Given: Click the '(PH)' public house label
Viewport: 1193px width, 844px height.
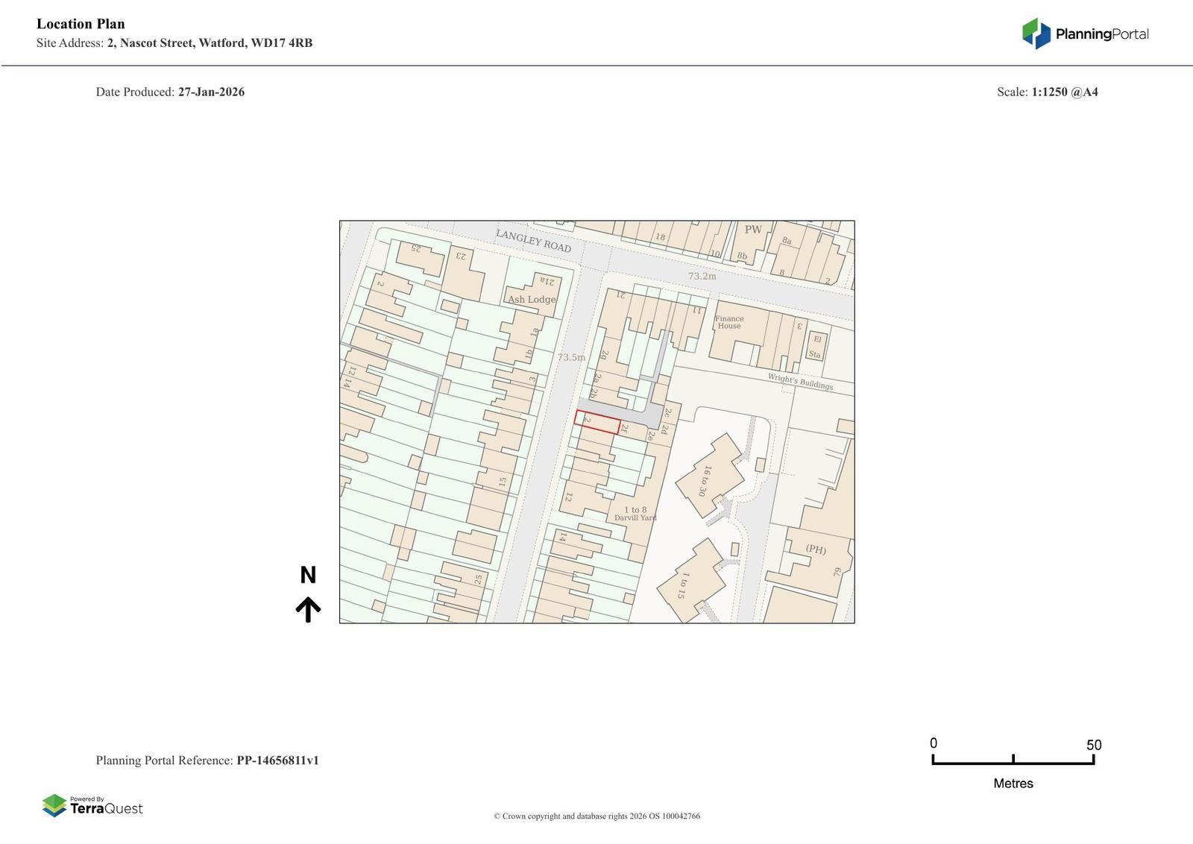Looking at the screenshot, I should tap(816, 549).
